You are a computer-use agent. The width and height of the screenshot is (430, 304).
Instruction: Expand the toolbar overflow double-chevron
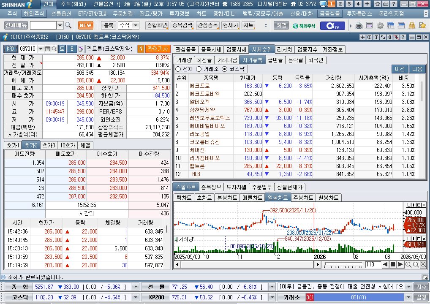point(266,25)
